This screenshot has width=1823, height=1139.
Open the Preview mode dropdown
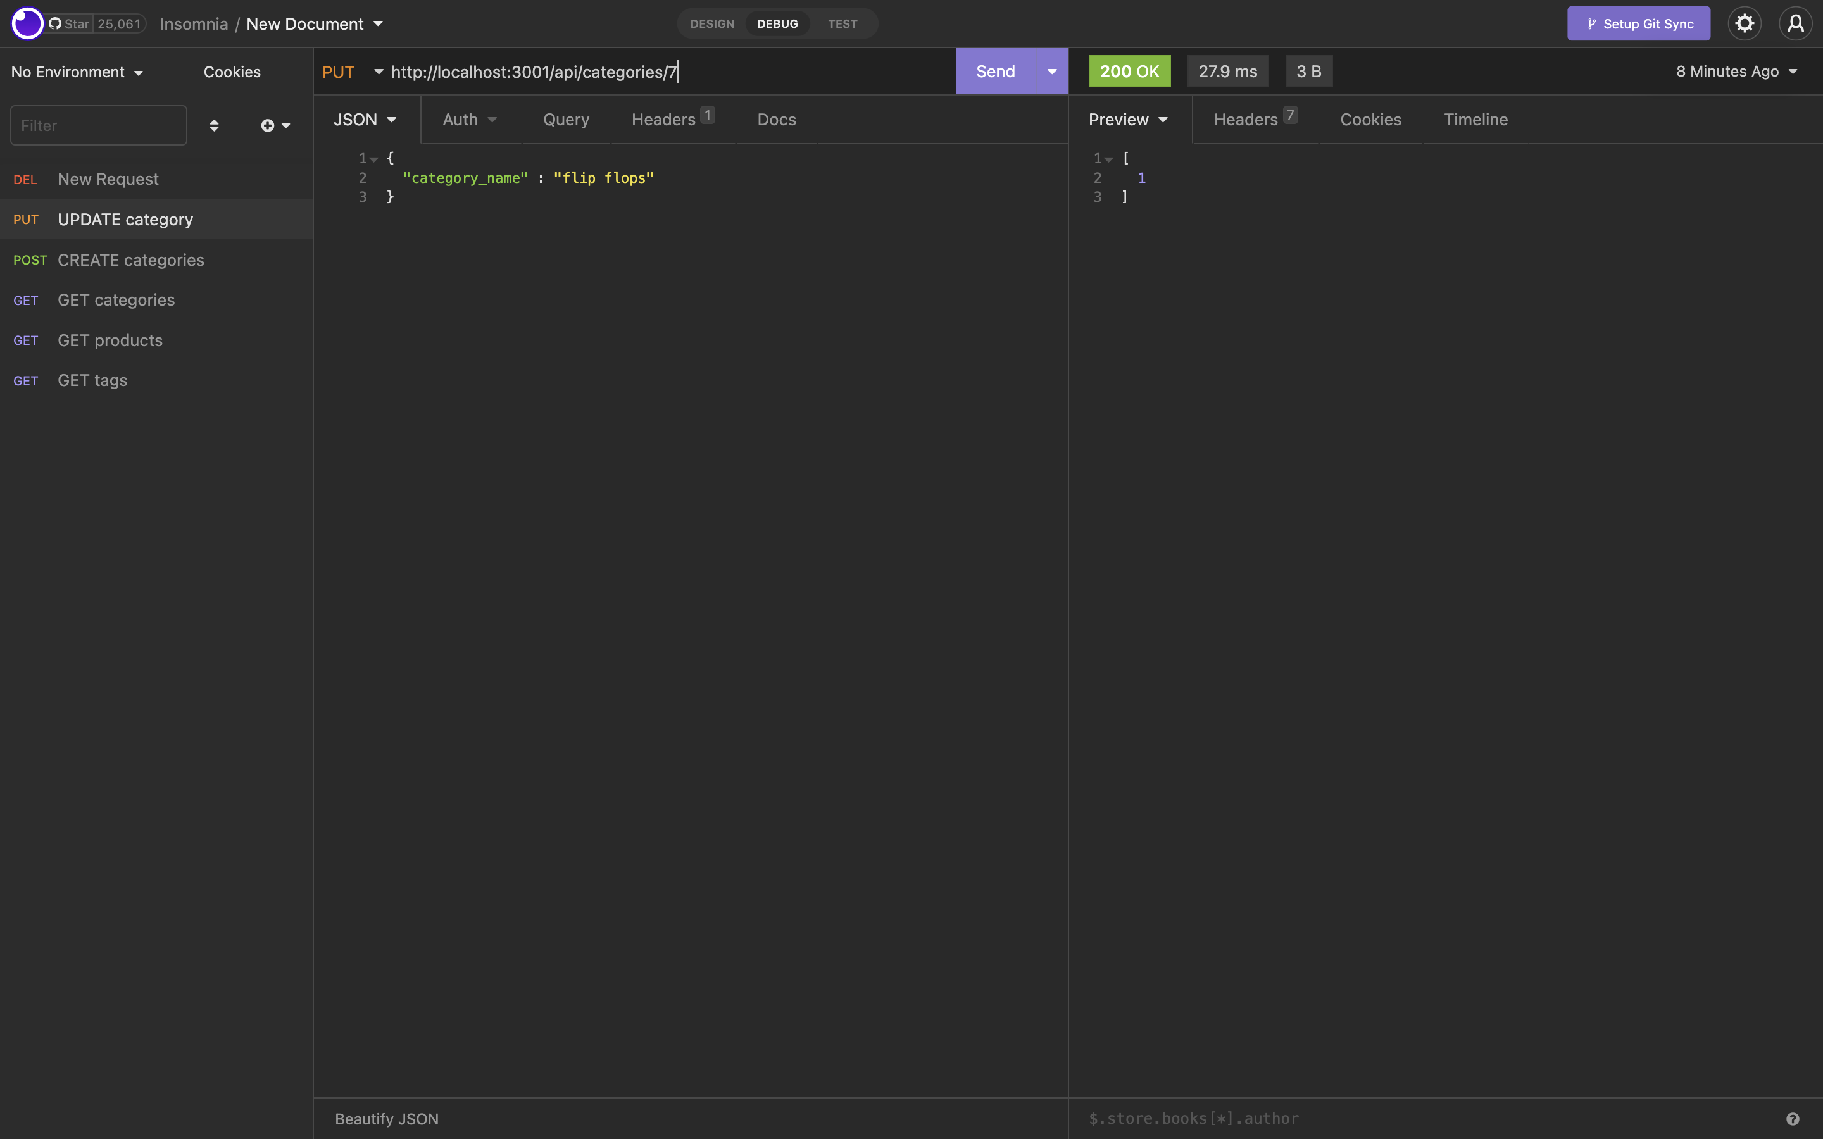click(1129, 119)
